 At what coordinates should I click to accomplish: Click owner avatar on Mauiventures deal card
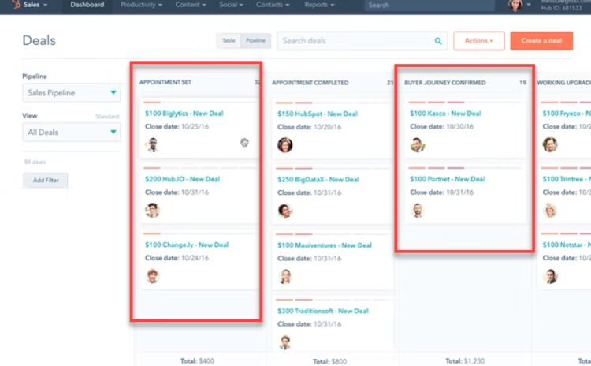(285, 277)
